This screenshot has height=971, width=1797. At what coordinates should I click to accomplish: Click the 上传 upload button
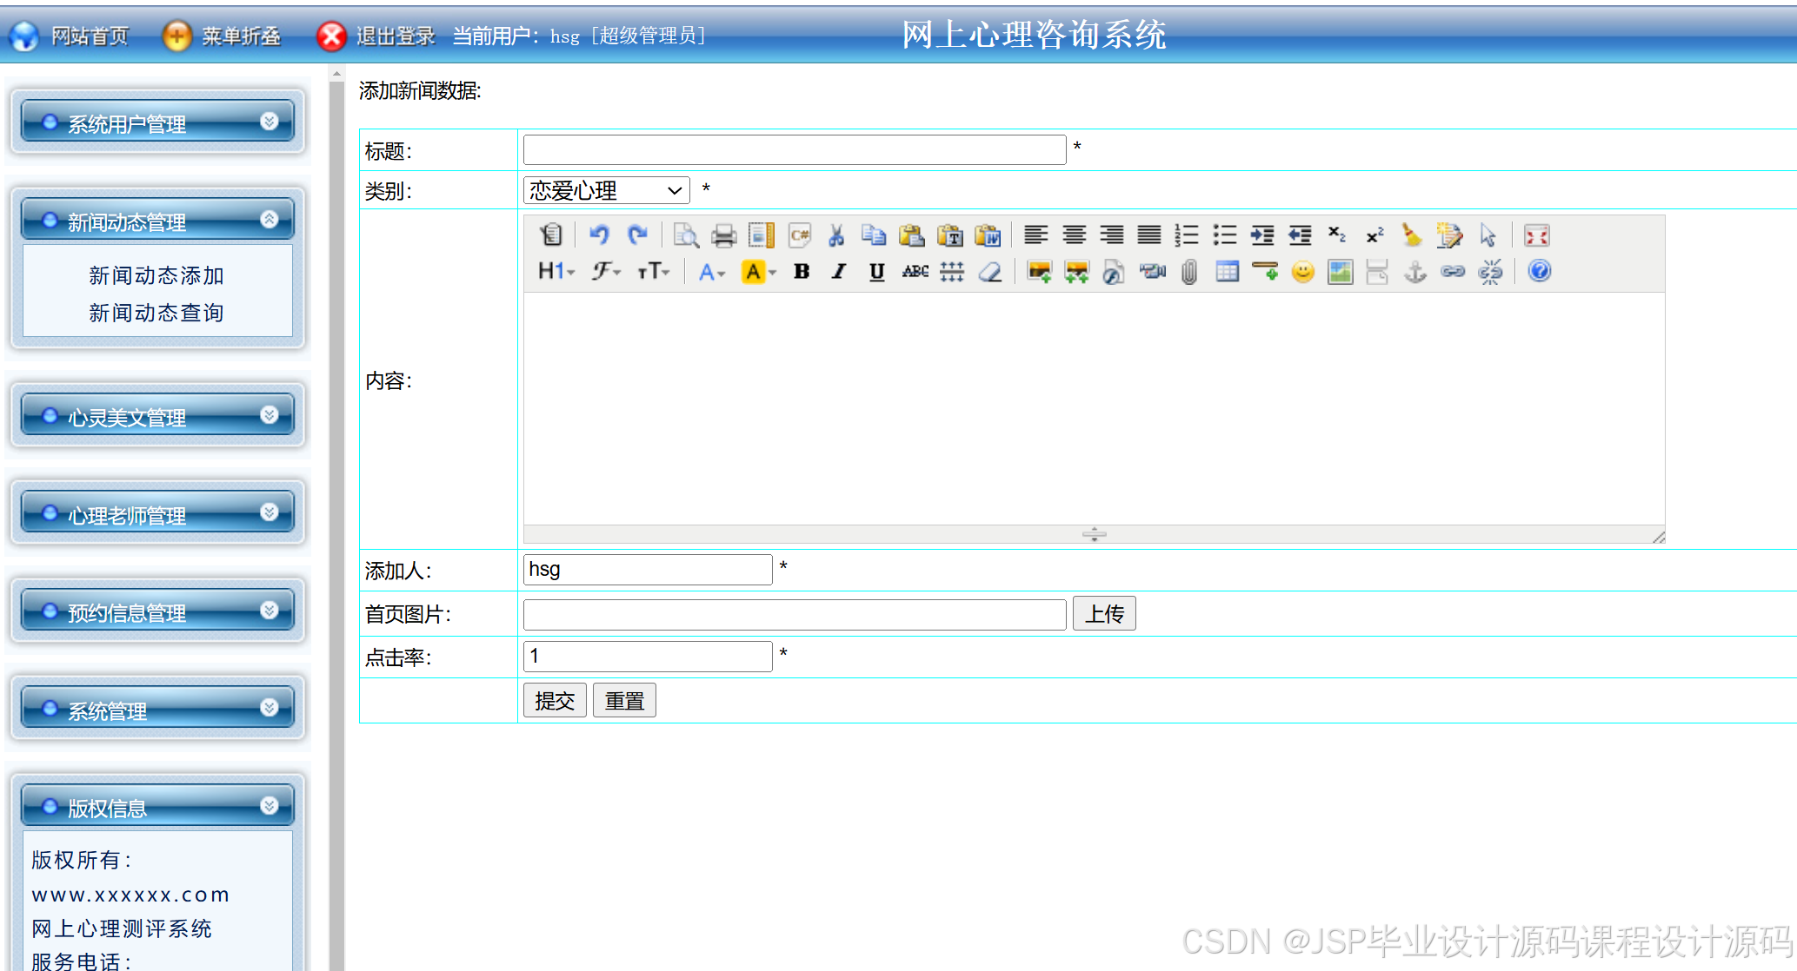(x=1103, y=614)
